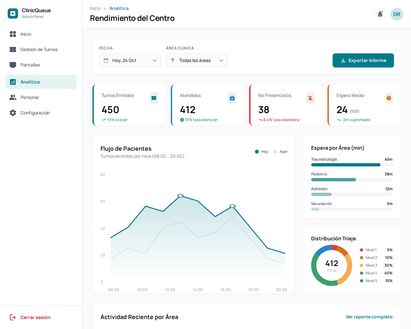Click the 24 min Espera Media value
The height and width of the screenshot is (329, 411).
point(348,110)
